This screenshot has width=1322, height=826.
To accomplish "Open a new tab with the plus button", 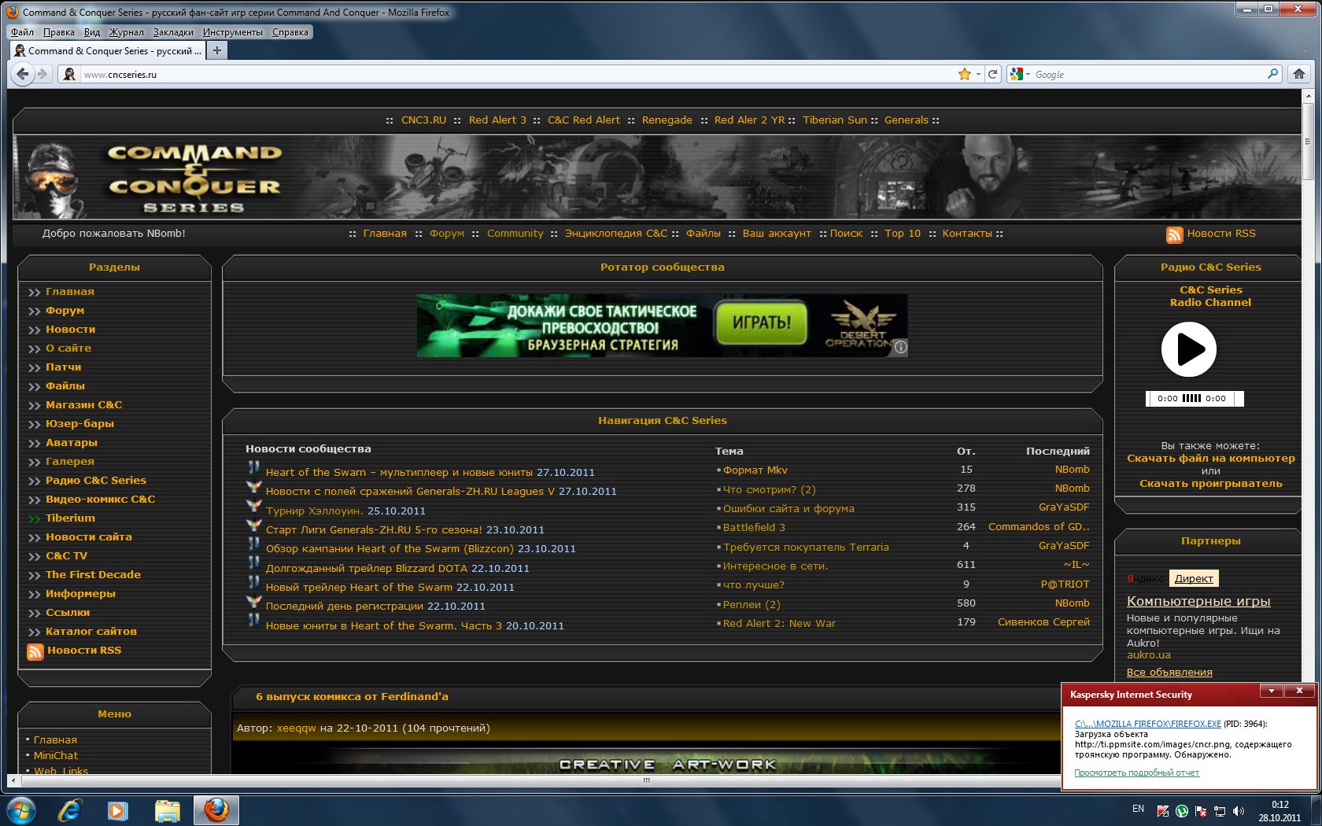I will (217, 50).
